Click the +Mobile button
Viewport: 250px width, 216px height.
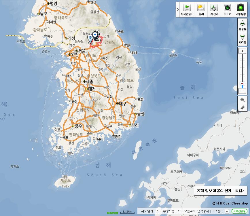click(x=239, y=211)
